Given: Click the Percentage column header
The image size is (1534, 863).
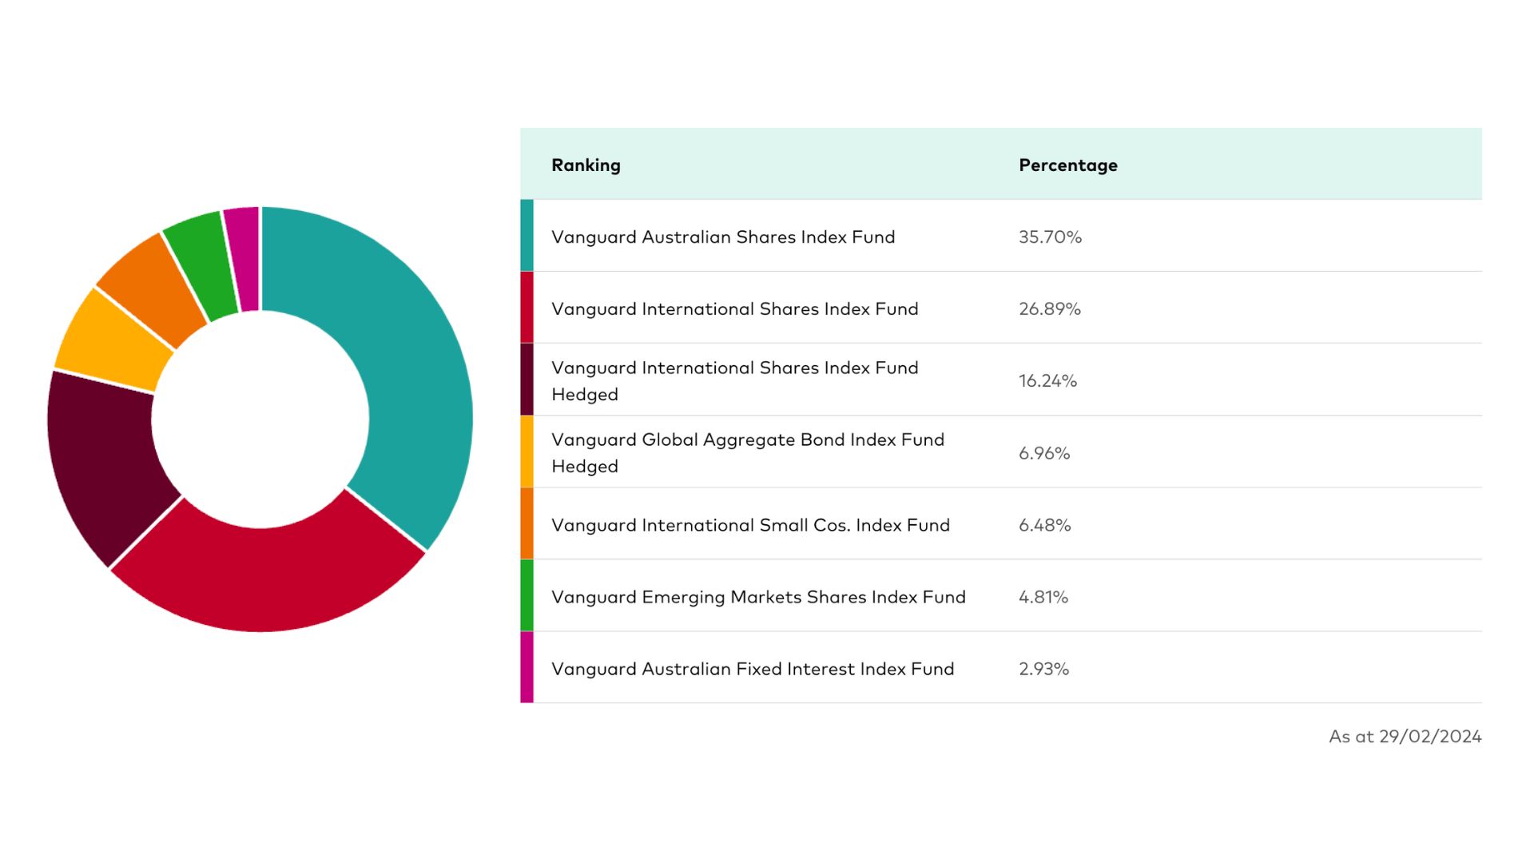Looking at the screenshot, I should coord(1067,165).
